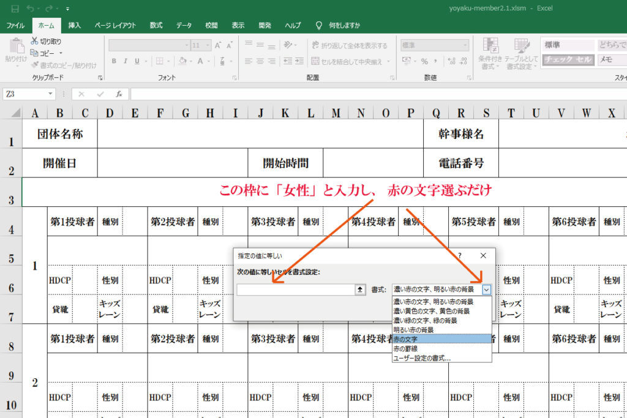Switch to the Data (データ) tab

184,25
